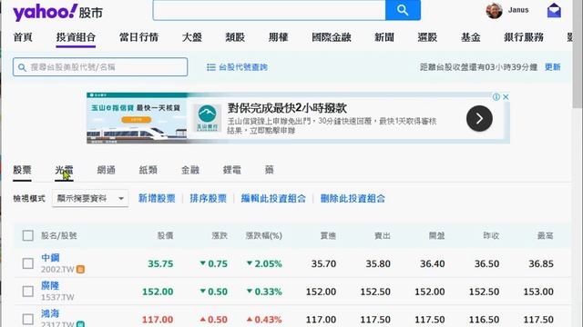
Task: Click 買進 column header
Action: (x=328, y=235)
